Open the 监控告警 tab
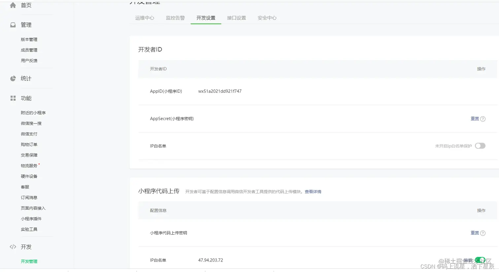The image size is (499, 272). pos(175,18)
